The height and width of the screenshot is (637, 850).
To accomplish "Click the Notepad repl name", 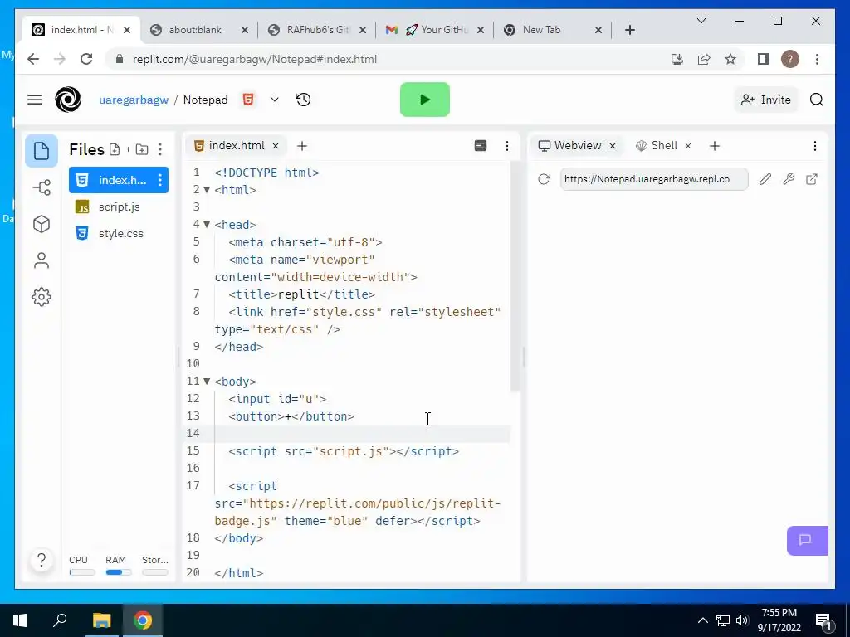I will pos(206,100).
